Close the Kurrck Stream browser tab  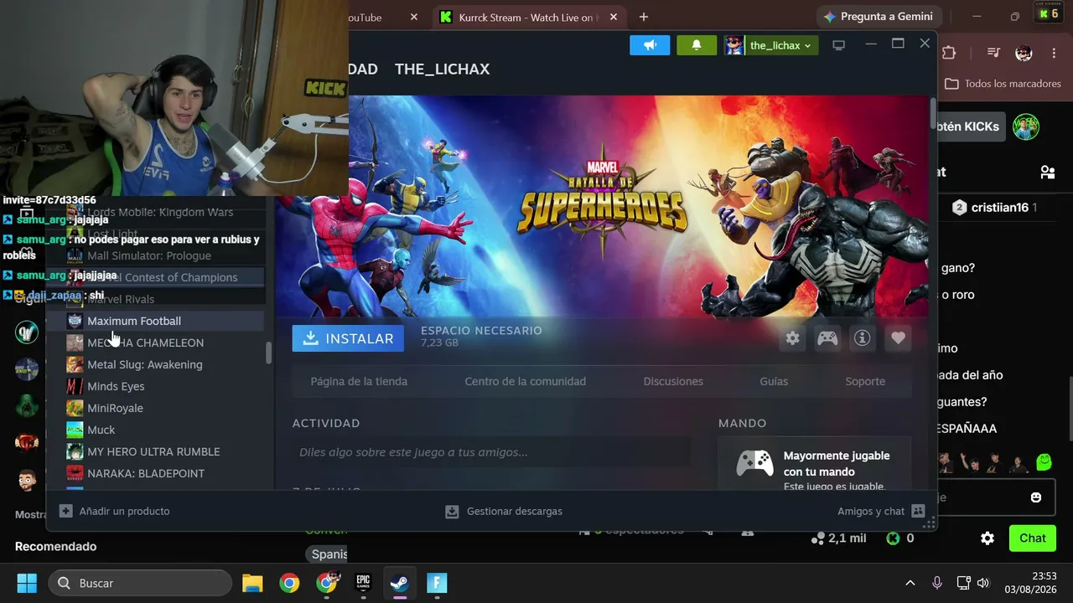[x=614, y=18]
